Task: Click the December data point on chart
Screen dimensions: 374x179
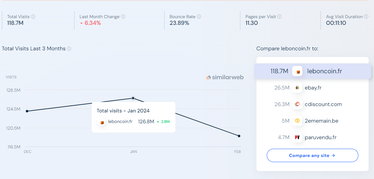Action: (x=27, y=111)
